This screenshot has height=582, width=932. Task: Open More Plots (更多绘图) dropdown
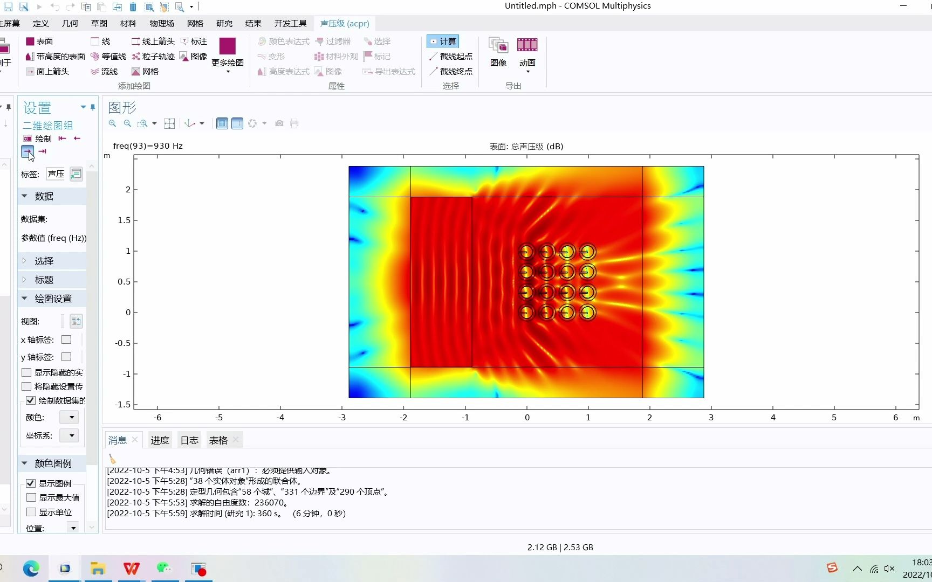[x=228, y=56]
